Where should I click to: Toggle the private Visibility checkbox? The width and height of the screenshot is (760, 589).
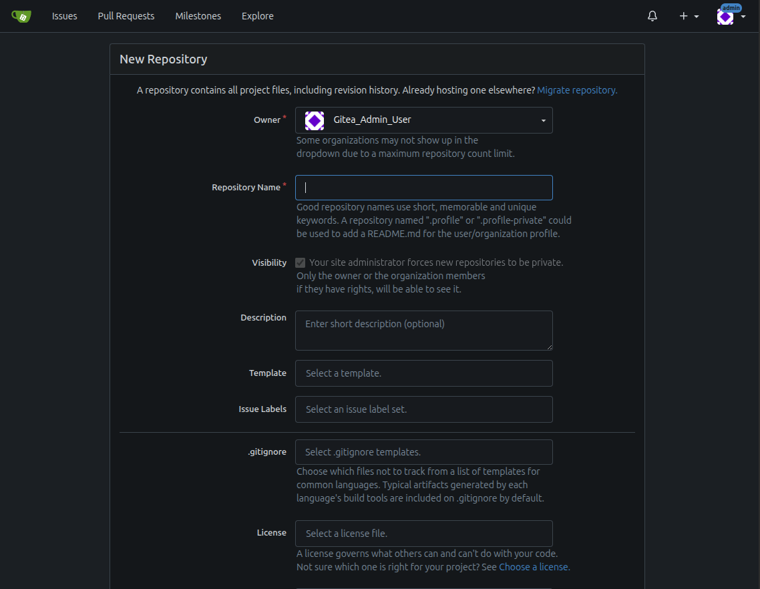[300, 262]
